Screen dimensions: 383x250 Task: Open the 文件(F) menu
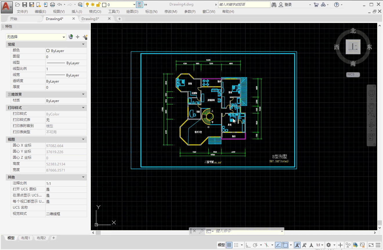click(22, 12)
